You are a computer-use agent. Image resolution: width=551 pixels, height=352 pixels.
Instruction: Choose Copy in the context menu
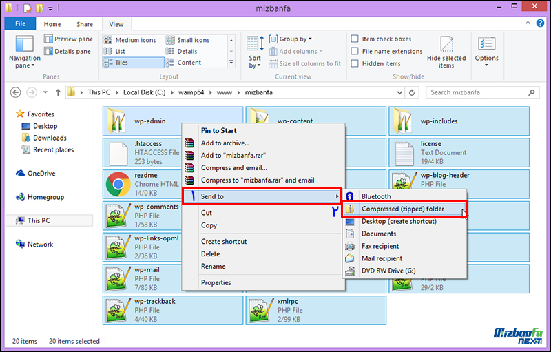209,225
